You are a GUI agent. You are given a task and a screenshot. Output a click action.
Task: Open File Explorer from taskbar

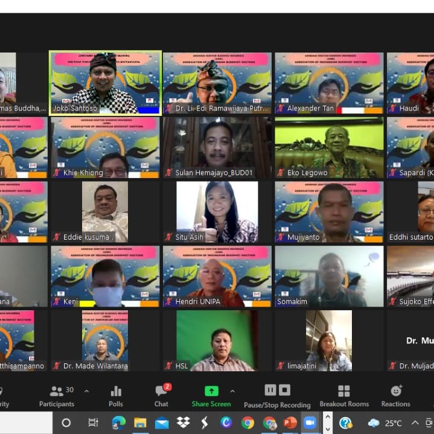(x=140, y=423)
